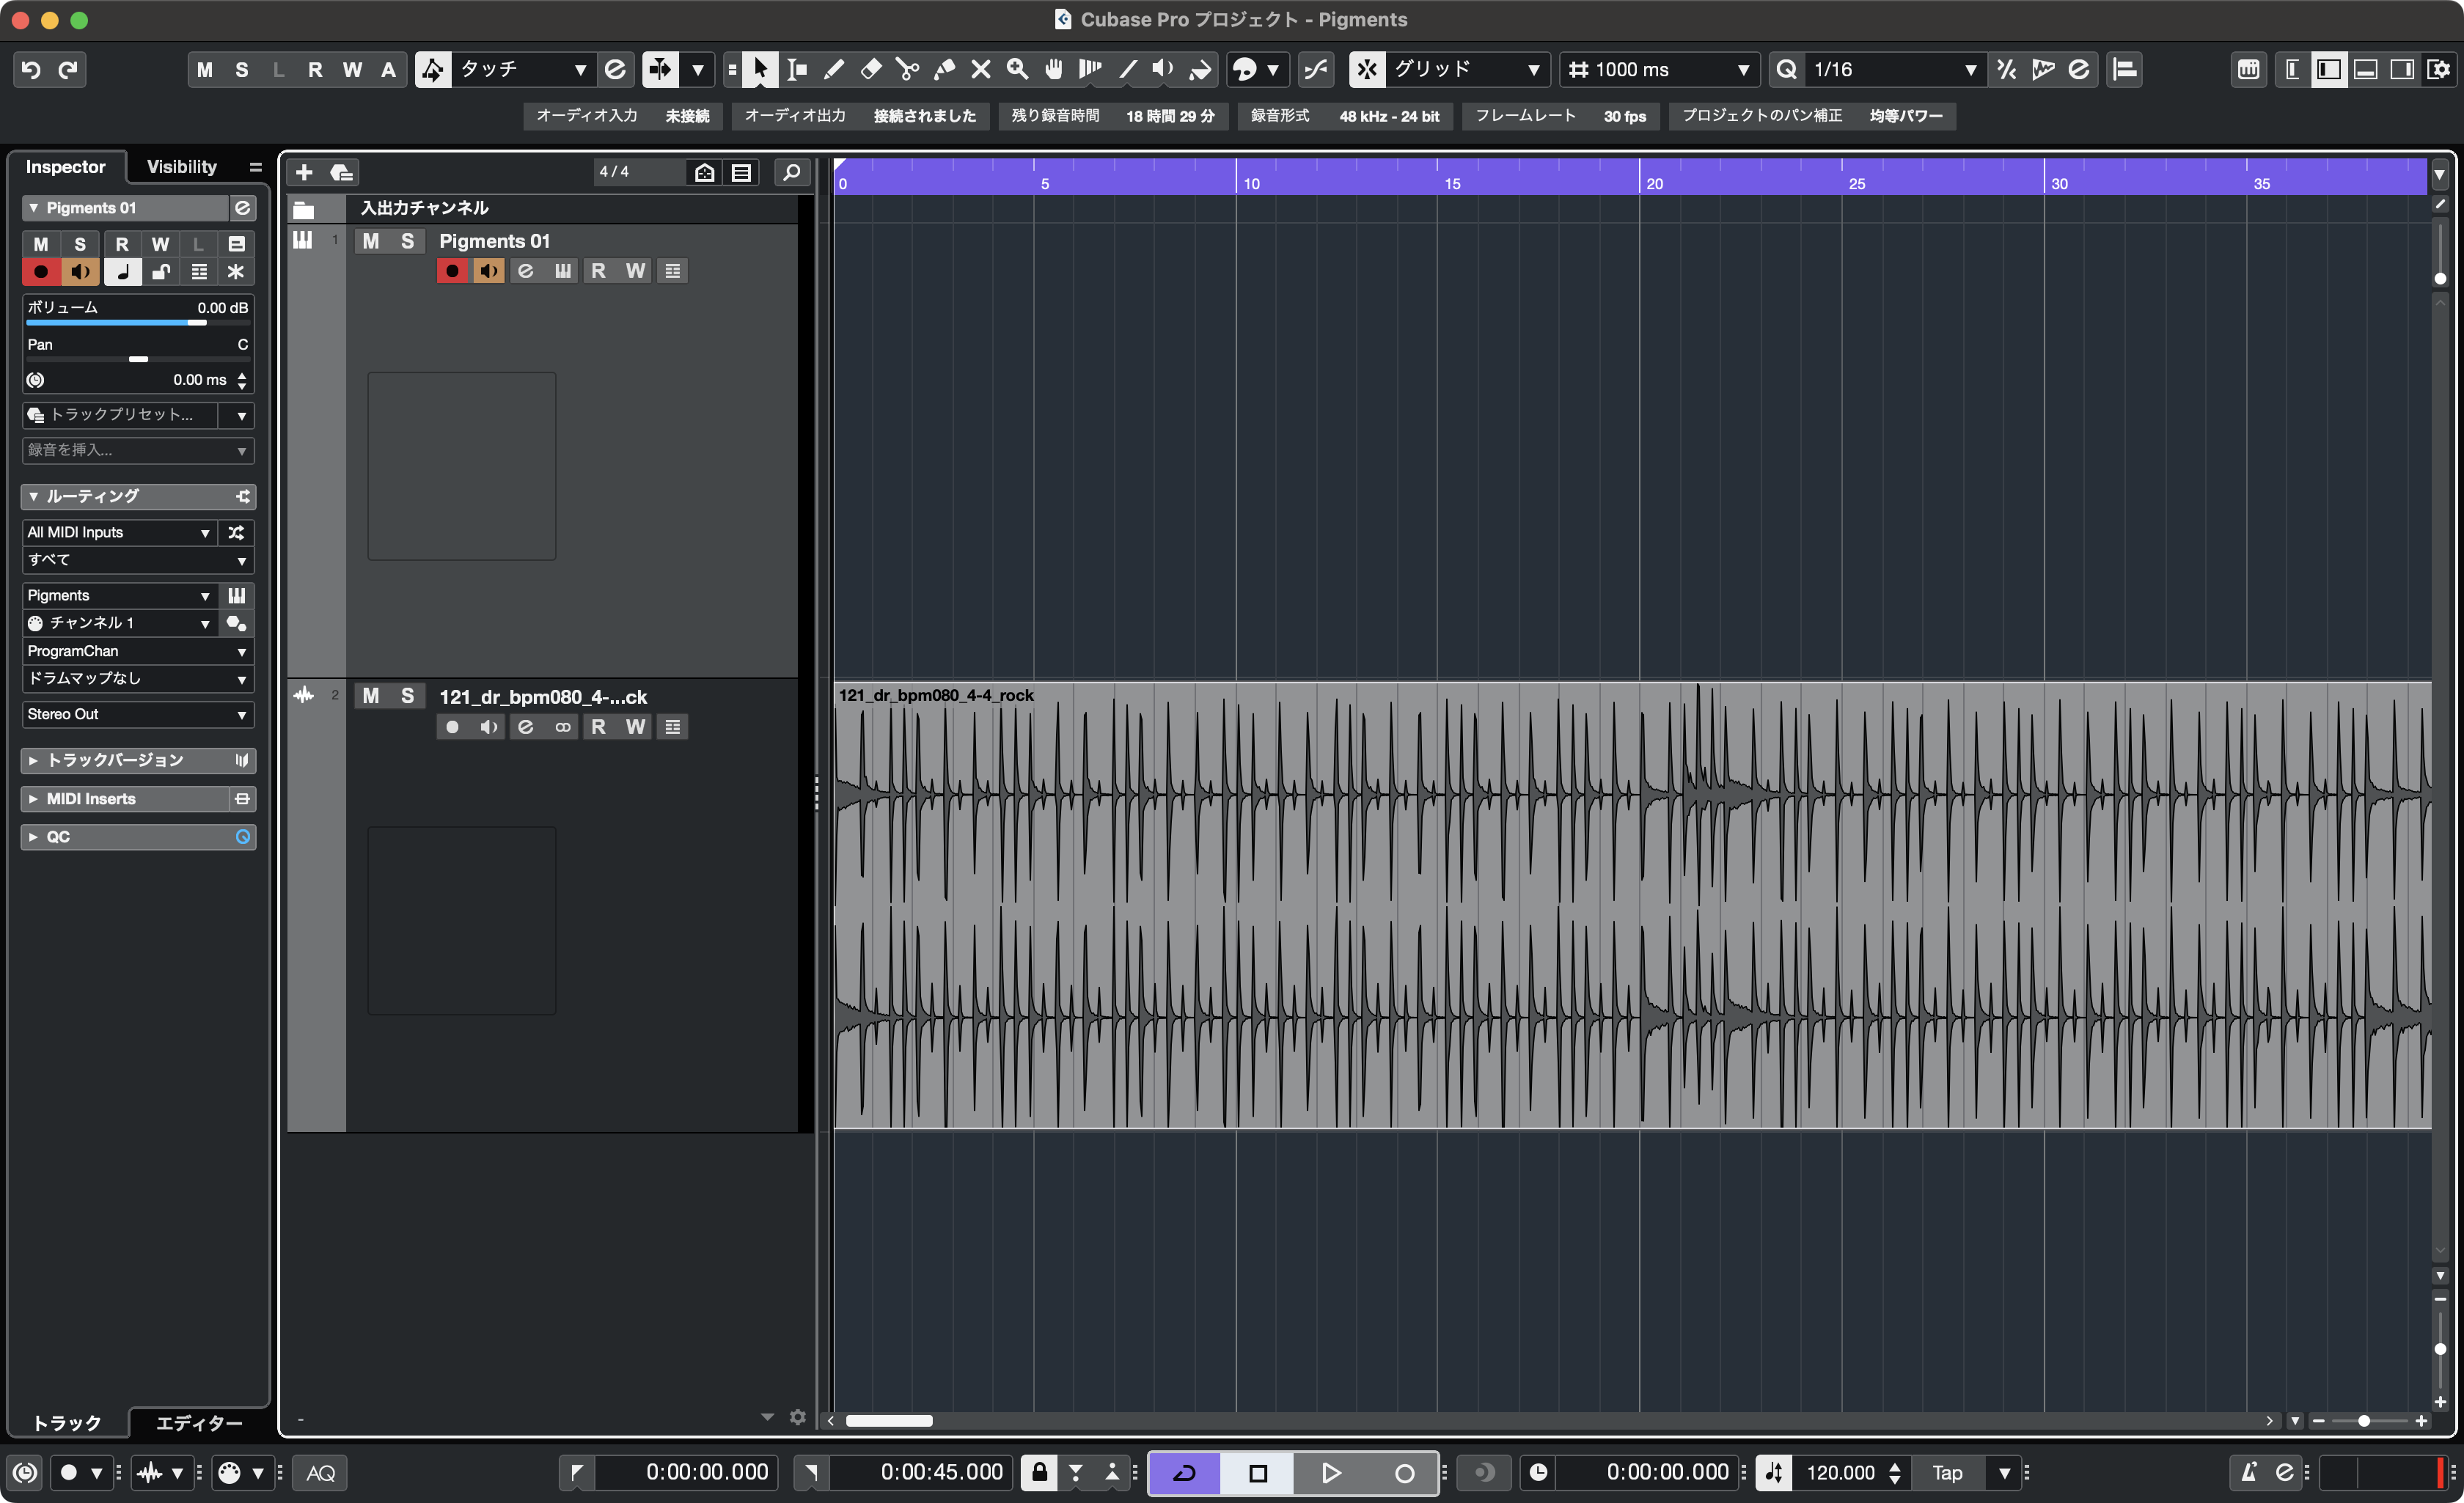Click the transport Record button
Screen dimensions: 2464x1503
pos(1404,1472)
